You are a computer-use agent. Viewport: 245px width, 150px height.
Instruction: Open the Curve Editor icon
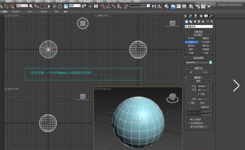[179, 6]
